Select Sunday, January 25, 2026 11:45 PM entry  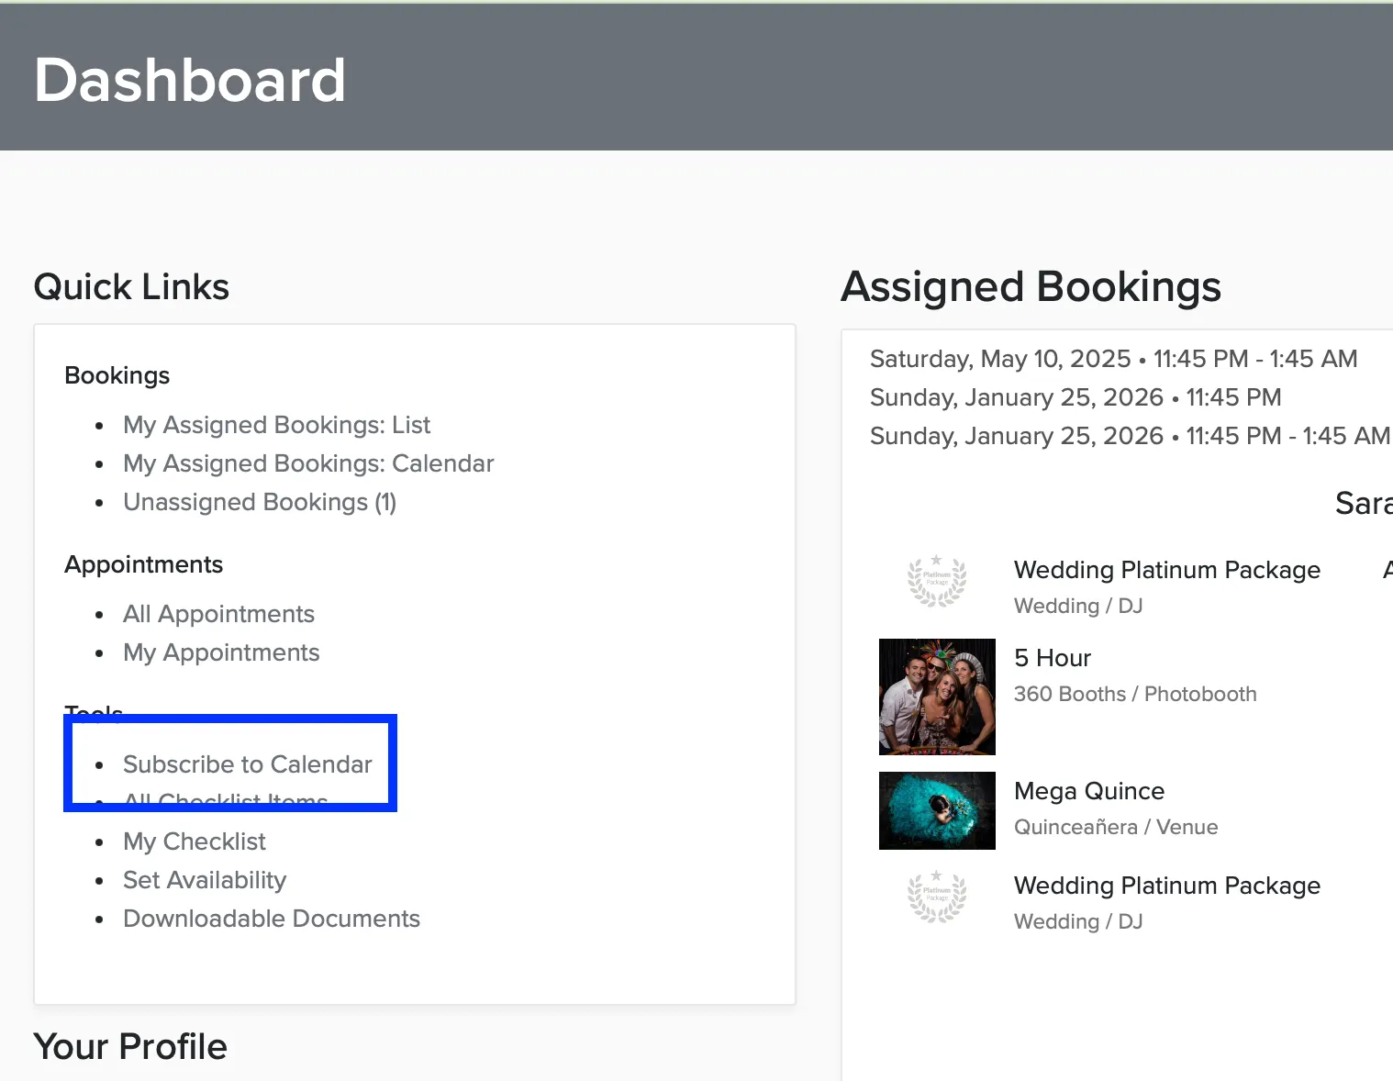point(1075,397)
